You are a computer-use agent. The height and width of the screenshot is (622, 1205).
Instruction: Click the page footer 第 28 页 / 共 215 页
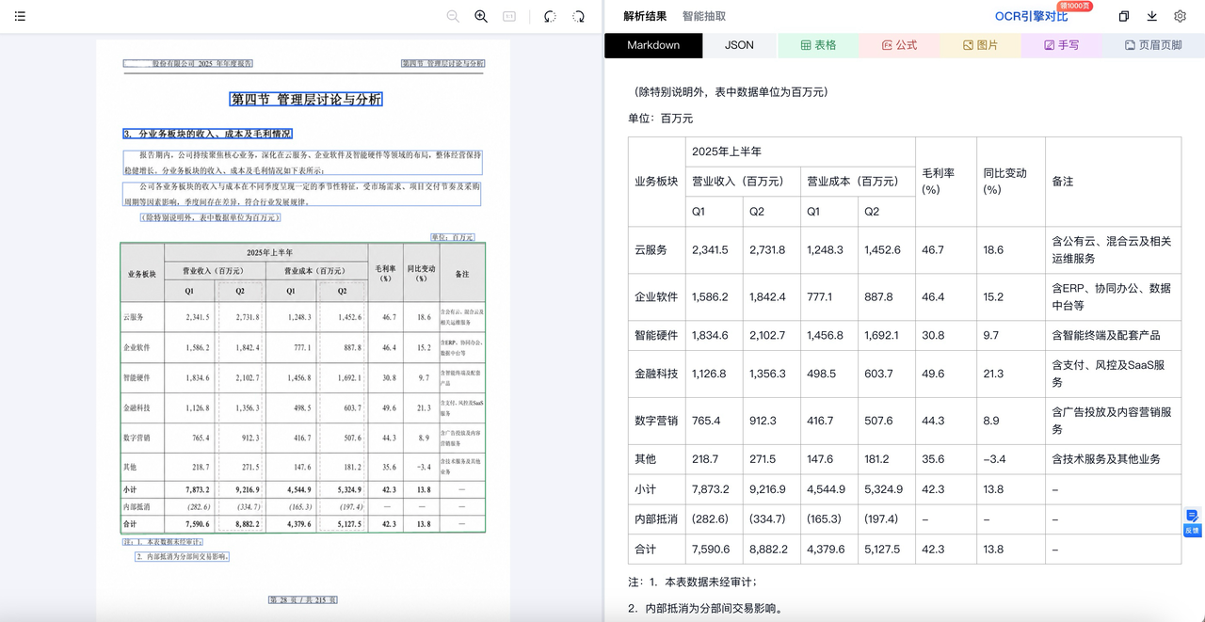(x=303, y=599)
